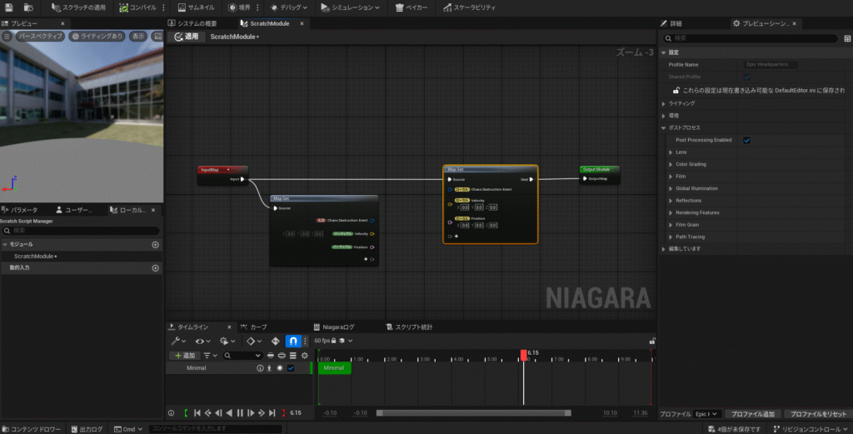The width and height of the screenshot is (853, 434).
Task: Select the green Minimal timeline clip
Action: click(335, 368)
